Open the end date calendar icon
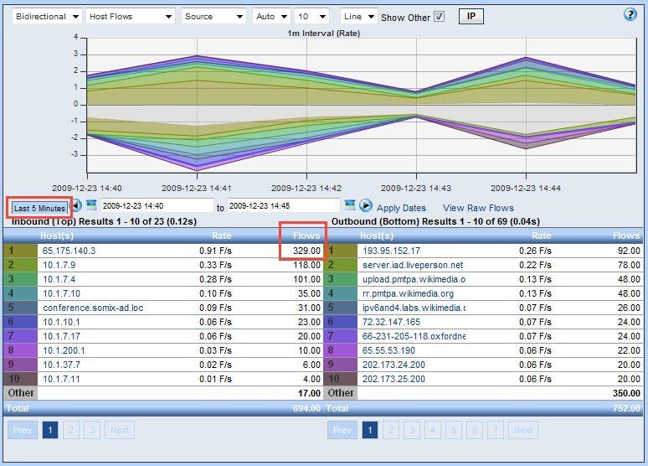Image resolution: width=648 pixels, height=466 pixels. point(350,205)
